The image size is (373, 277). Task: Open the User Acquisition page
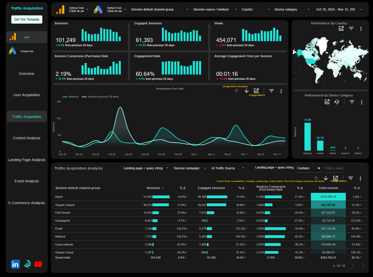27,95
